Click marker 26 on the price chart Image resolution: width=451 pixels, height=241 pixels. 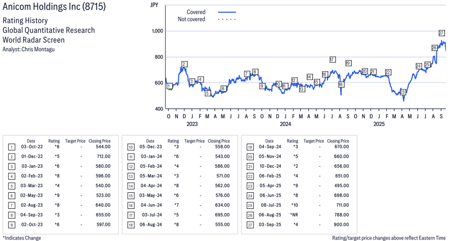point(434,48)
